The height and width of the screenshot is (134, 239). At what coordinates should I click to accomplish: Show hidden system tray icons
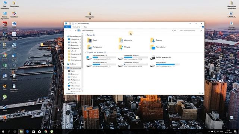tap(209, 131)
